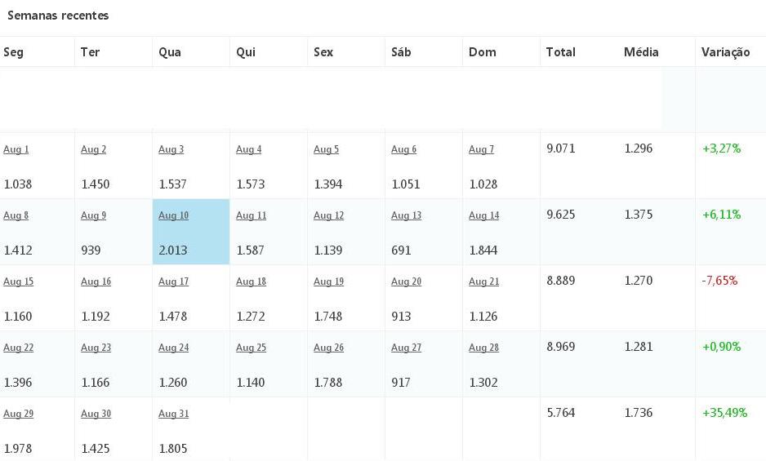The width and height of the screenshot is (766, 461).
Task: Select the highlighted 2.013 visits cell
Action: [191, 232]
